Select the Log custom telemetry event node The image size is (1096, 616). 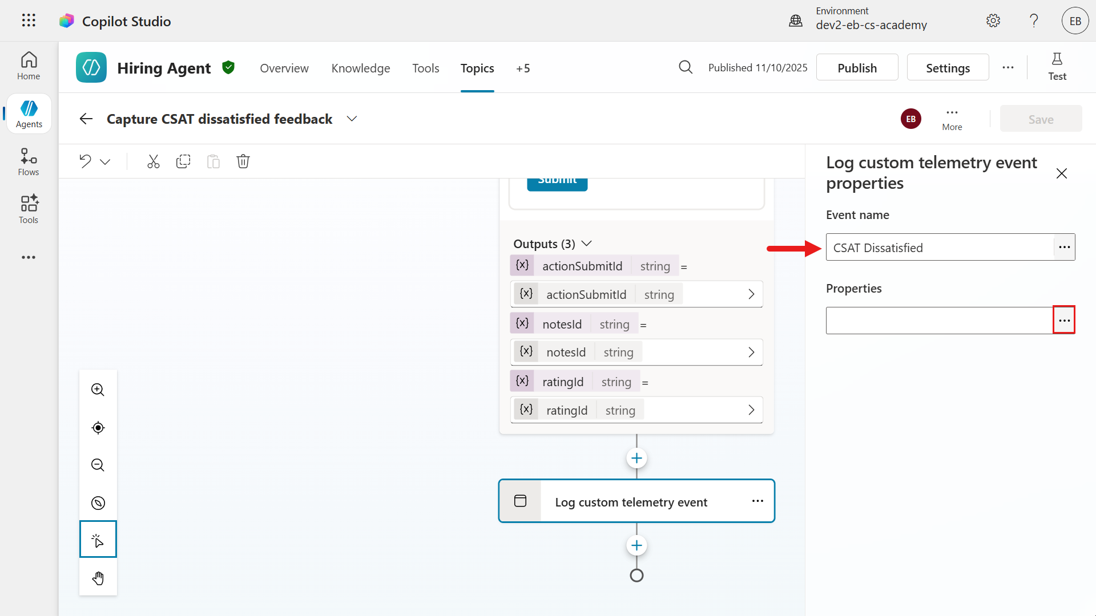[x=636, y=501]
